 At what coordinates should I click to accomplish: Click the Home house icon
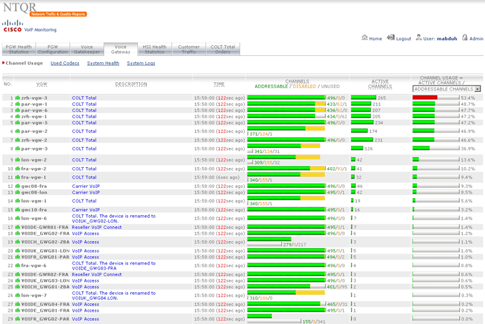pyautogui.click(x=365, y=38)
